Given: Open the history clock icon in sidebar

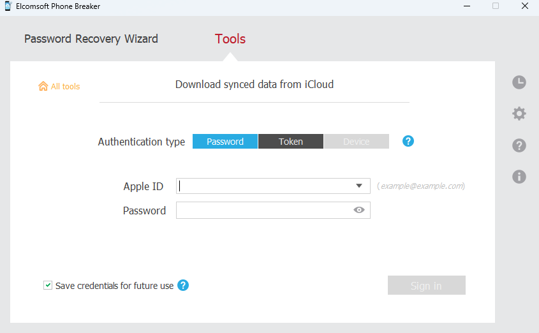Looking at the screenshot, I should (x=519, y=82).
